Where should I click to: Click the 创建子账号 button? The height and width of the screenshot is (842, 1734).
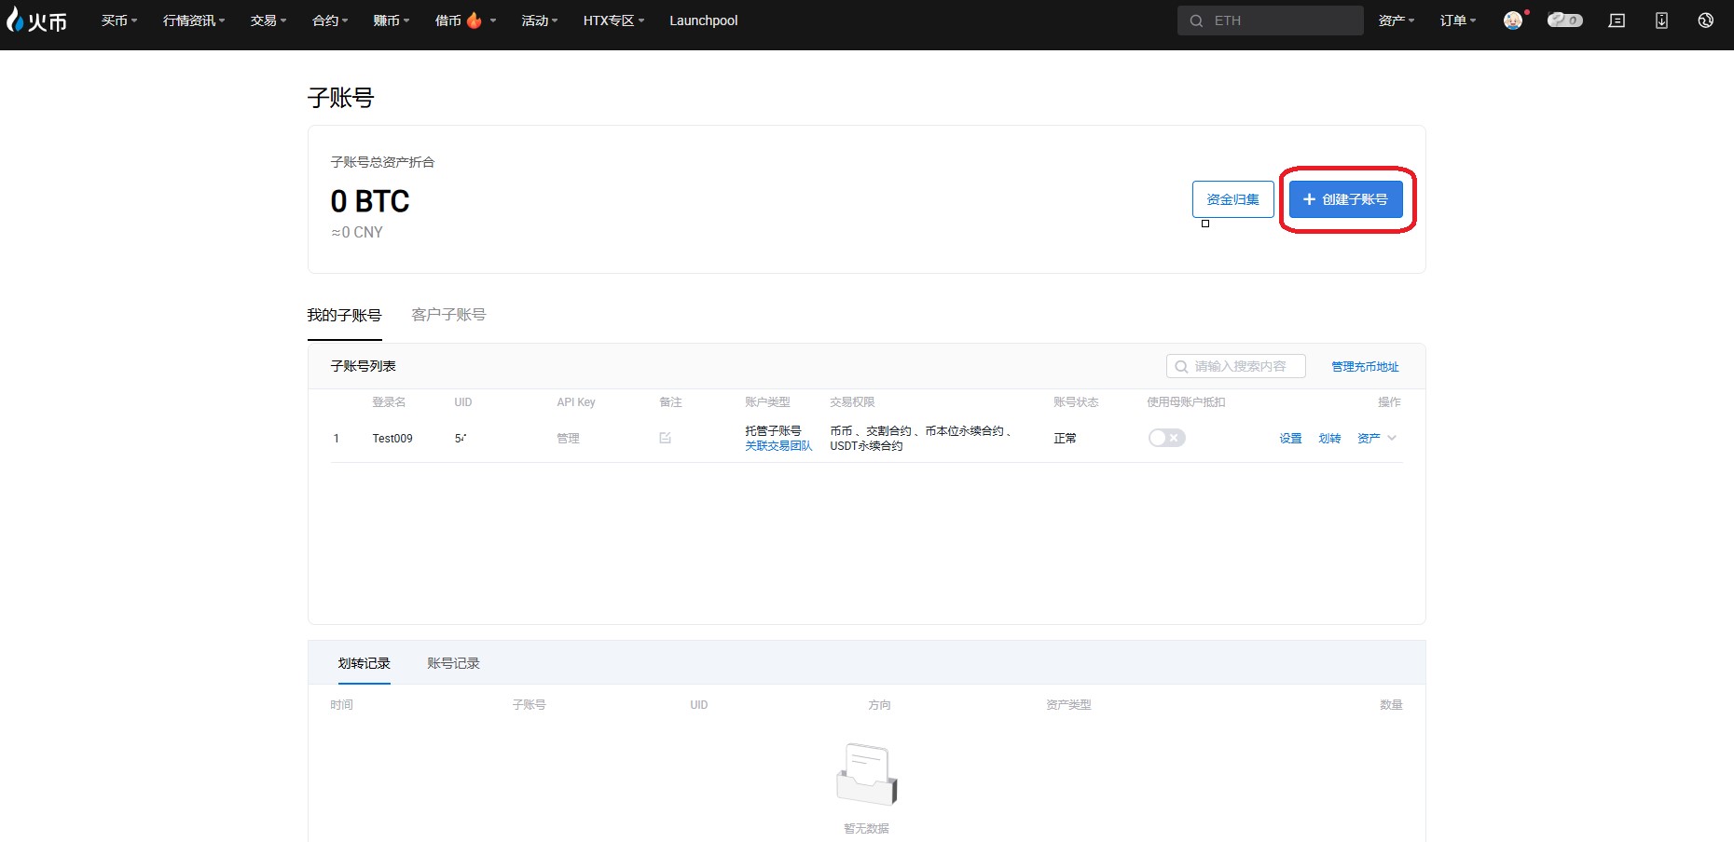point(1345,199)
